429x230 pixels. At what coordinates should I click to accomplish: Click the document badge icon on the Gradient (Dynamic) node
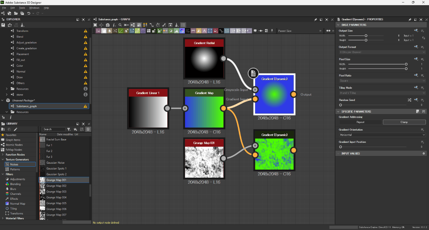tap(253, 73)
